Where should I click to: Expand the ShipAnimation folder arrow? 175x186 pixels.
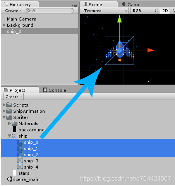(x=4, y=111)
